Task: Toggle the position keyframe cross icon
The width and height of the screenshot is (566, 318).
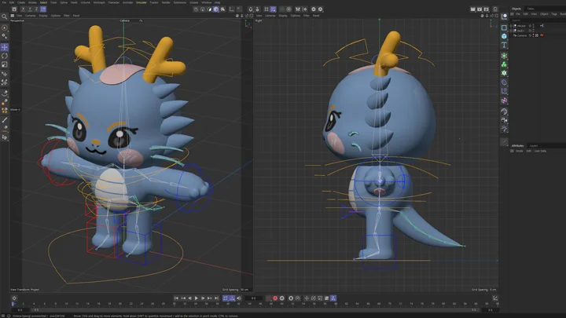Action: coord(307,298)
